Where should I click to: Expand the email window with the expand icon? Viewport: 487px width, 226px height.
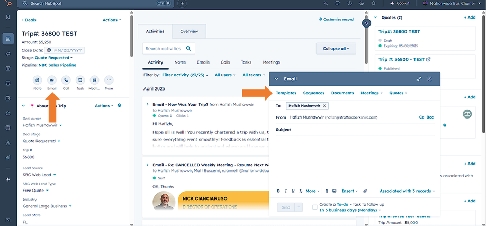419,79
